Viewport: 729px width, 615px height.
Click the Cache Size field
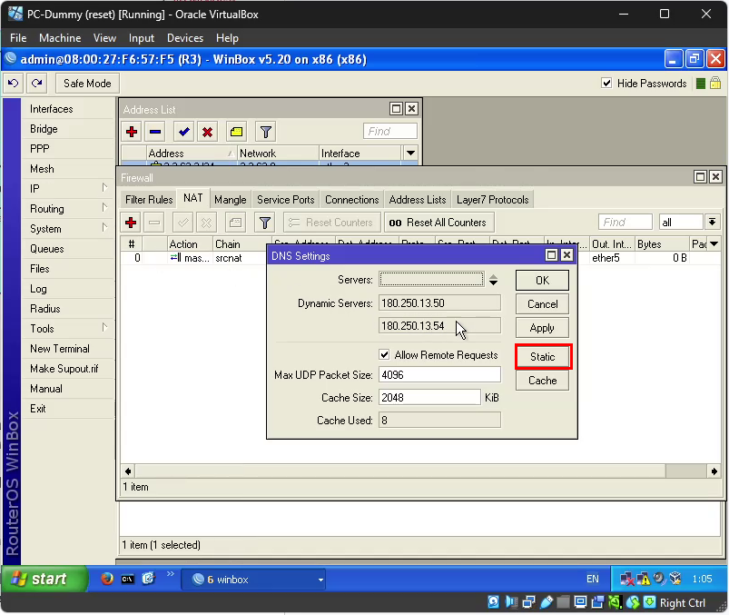[429, 398]
